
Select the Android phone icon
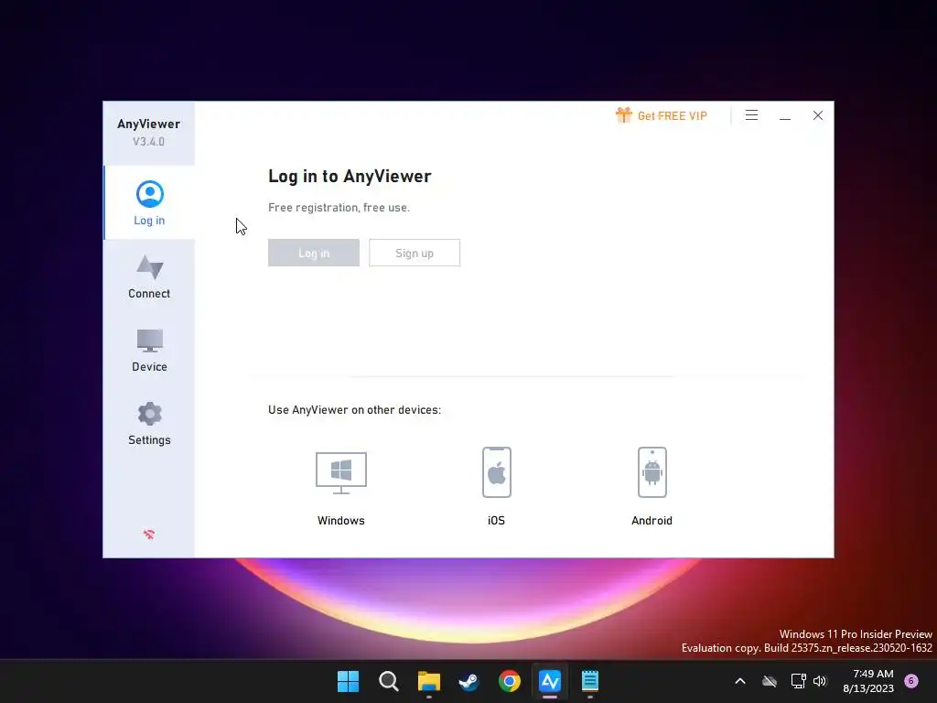(x=652, y=472)
